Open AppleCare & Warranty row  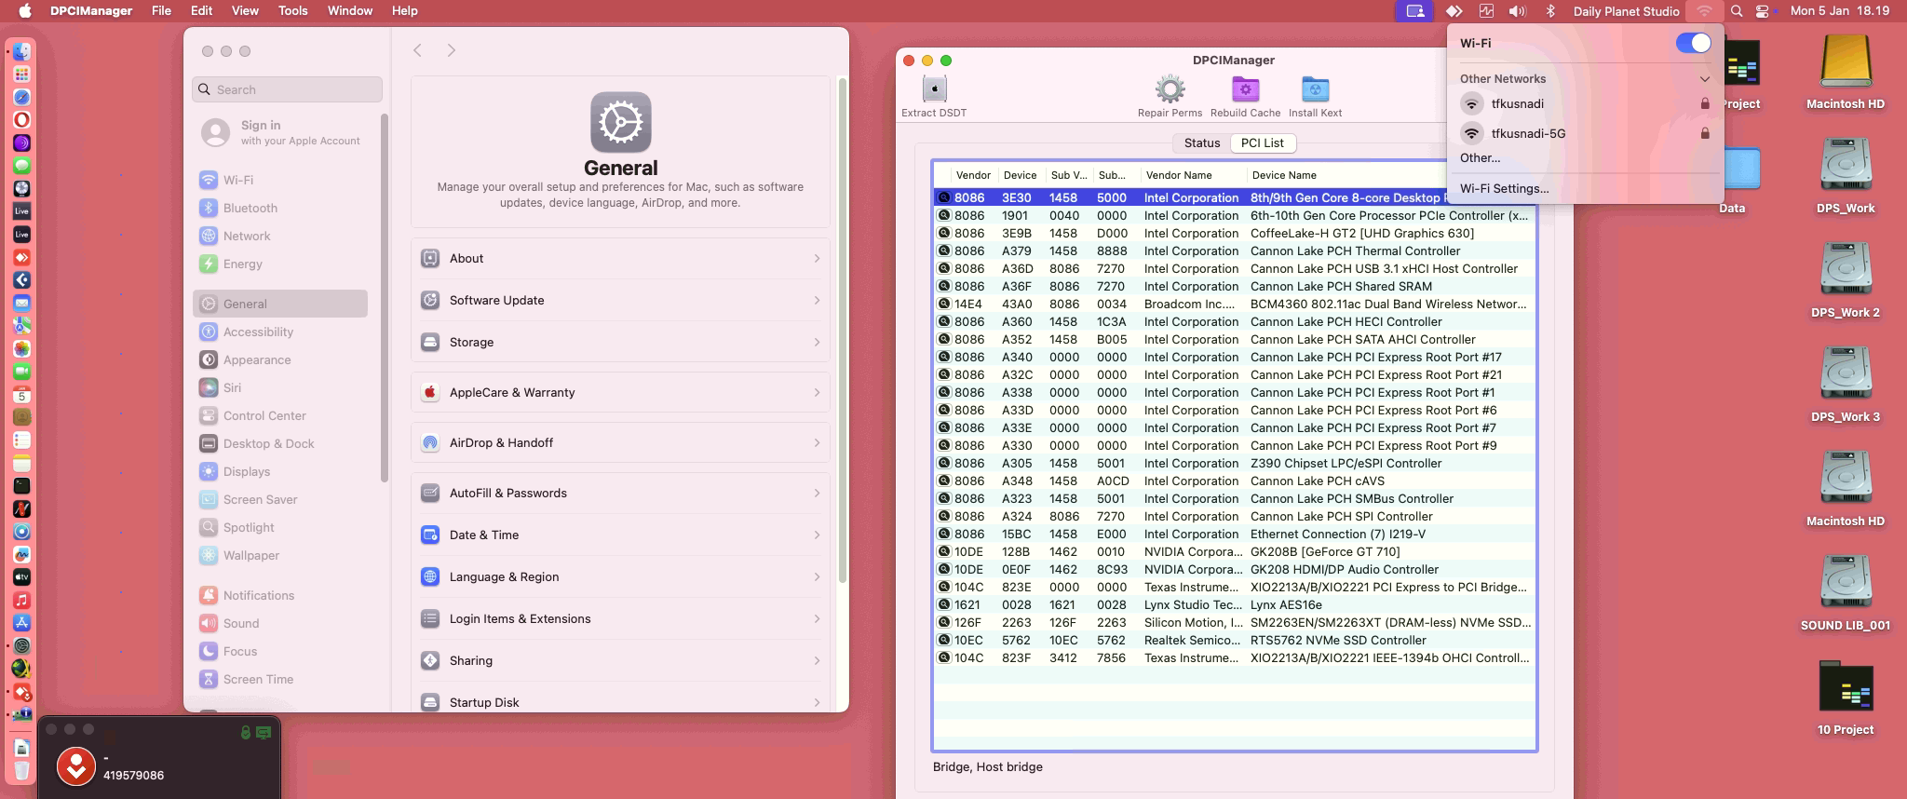tap(620, 392)
